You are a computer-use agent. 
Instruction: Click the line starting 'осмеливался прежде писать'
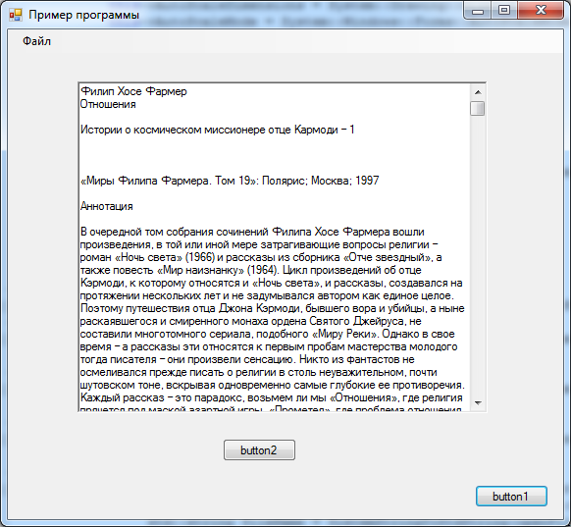258,372
